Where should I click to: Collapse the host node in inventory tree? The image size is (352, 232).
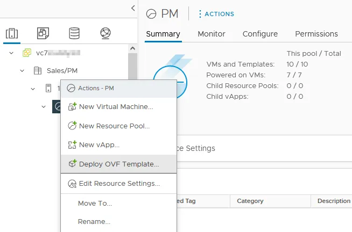point(33,88)
